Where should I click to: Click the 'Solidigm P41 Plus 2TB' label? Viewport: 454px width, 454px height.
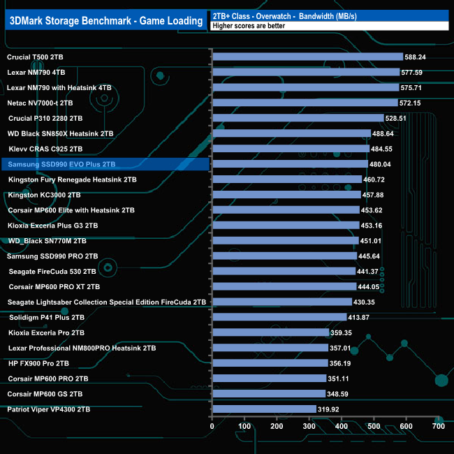(x=47, y=318)
